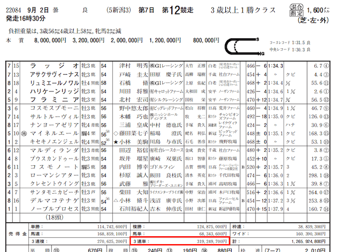The height and width of the screenshot is (252, 337).
Task: Click second prize 3,200,000円
Action: pos(88,40)
